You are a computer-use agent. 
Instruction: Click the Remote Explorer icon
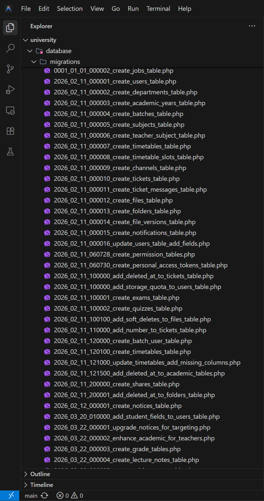tap(10, 110)
